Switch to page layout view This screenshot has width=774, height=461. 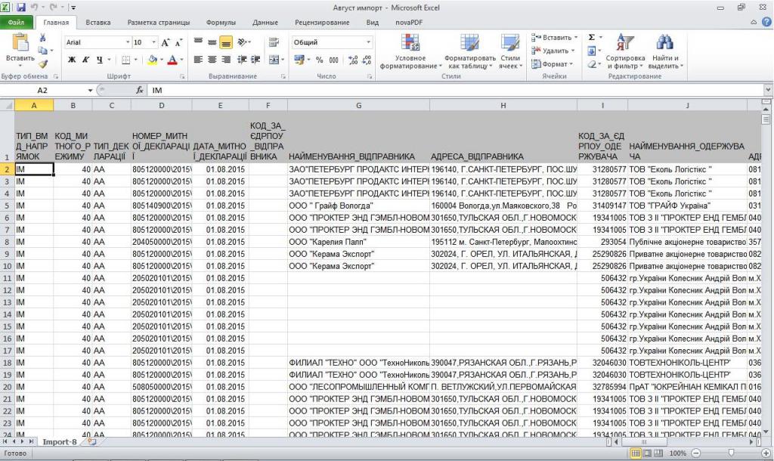[647, 453]
